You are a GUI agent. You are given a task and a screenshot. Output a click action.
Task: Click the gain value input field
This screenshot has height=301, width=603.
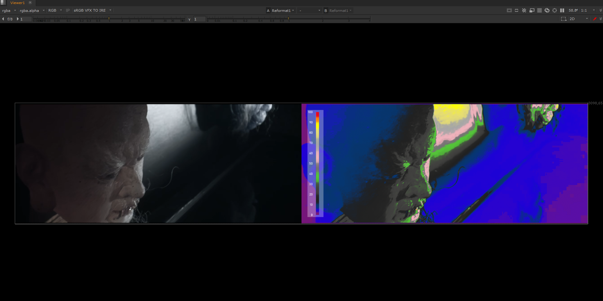[x=26, y=19]
